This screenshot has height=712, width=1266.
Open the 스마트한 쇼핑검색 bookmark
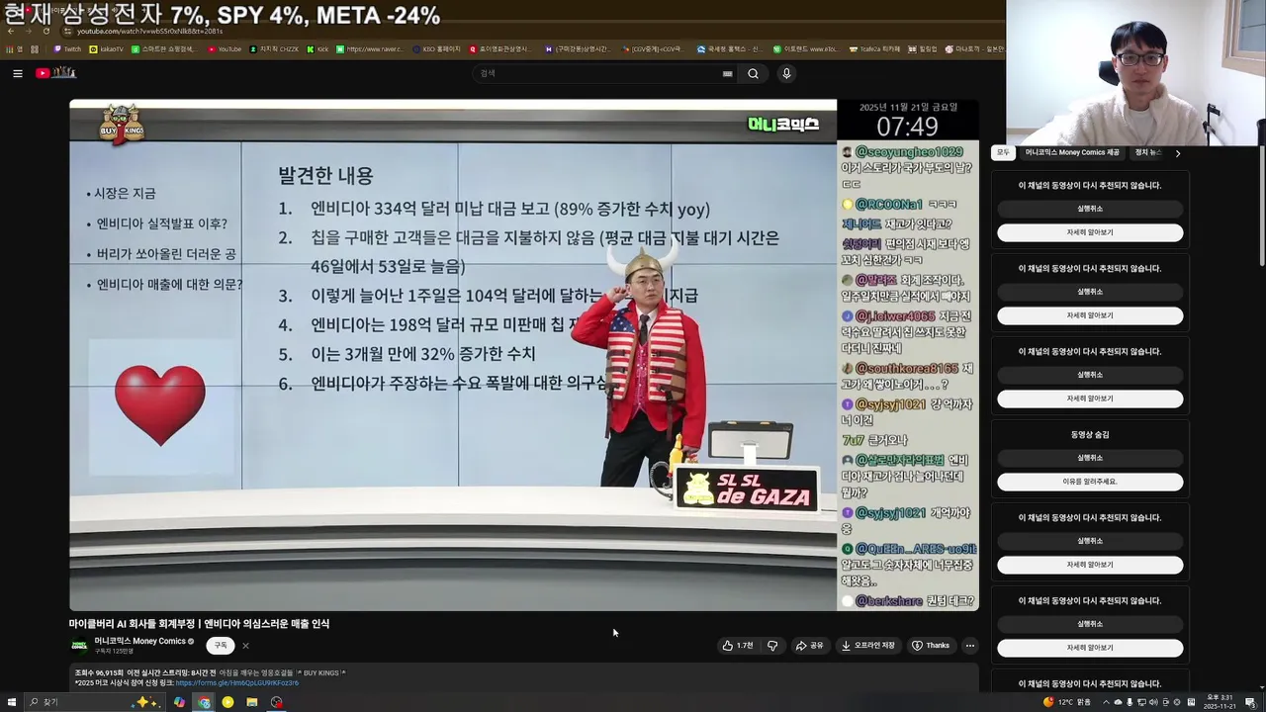click(163, 48)
